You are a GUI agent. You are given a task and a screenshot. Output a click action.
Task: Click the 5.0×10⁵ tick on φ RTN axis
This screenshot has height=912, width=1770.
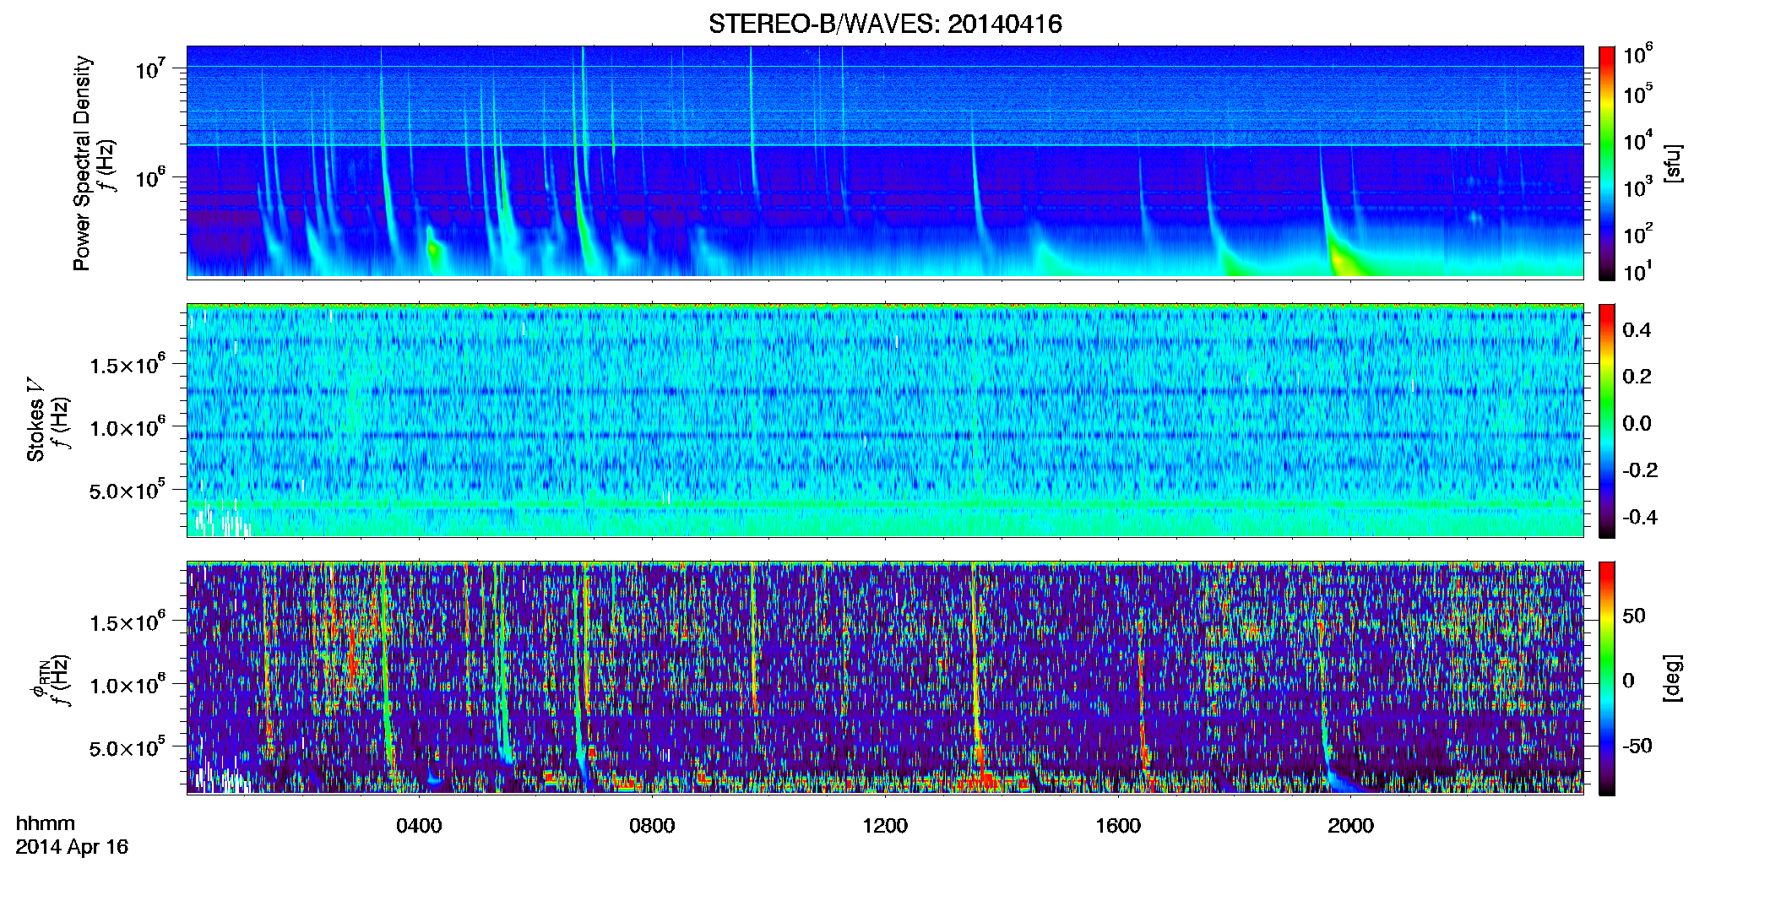(x=128, y=747)
